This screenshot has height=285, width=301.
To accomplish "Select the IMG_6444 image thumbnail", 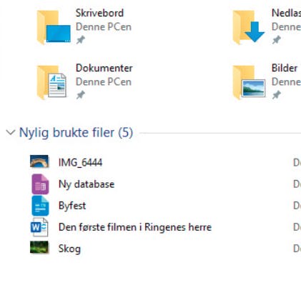I will click(39, 161).
